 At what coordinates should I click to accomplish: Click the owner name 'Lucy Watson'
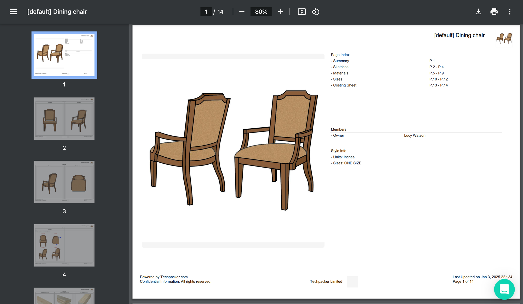coord(415,135)
